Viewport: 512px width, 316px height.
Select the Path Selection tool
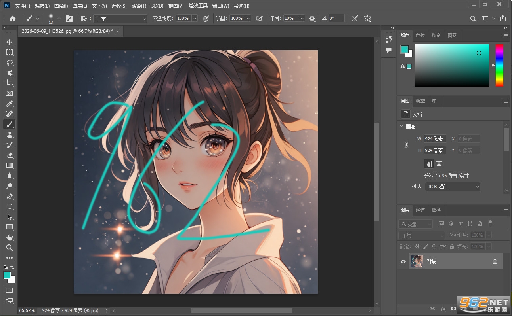(10, 217)
